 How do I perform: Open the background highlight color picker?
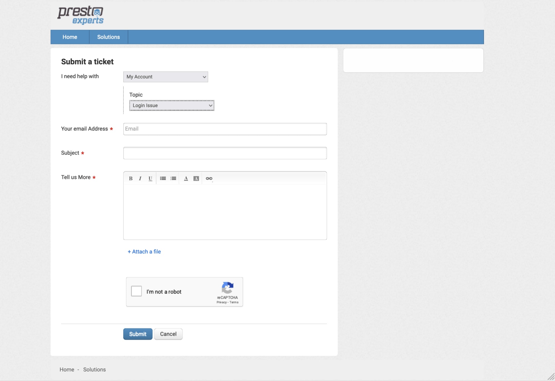coord(196,178)
